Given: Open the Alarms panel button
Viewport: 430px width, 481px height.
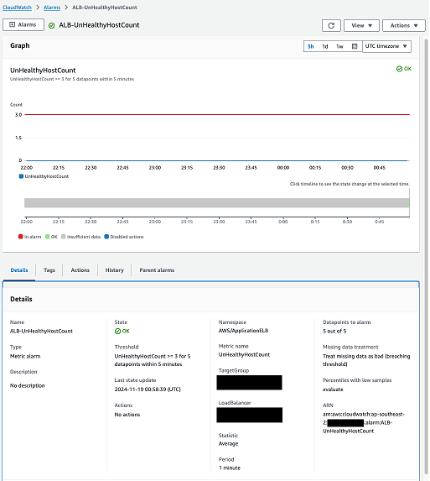Looking at the screenshot, I should (x=23, y=25).
